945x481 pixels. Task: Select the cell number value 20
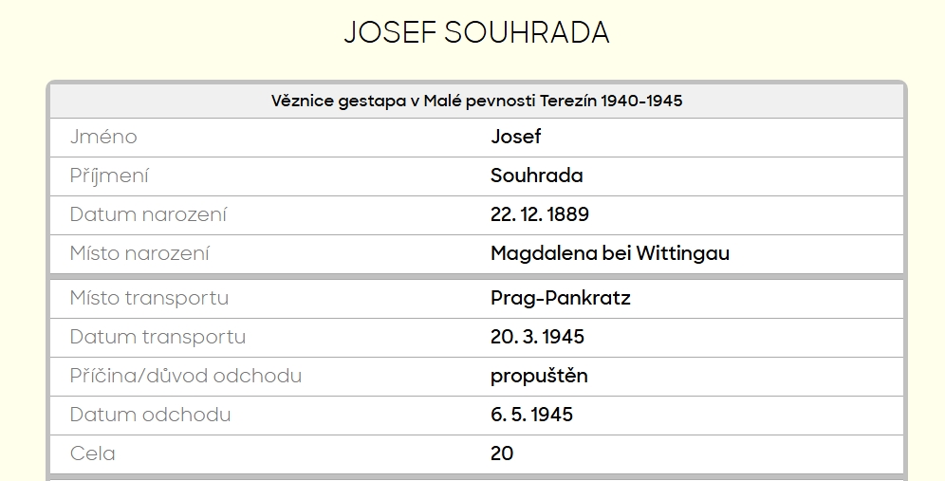(x=502, y=453)
